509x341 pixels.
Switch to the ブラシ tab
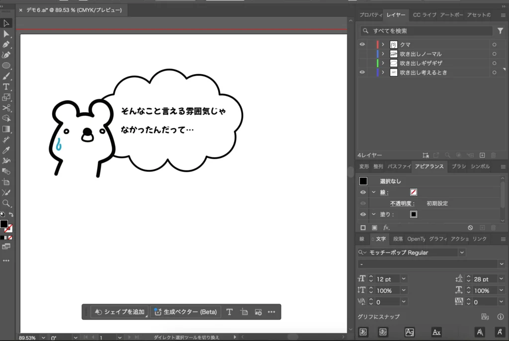coord(458,167)
